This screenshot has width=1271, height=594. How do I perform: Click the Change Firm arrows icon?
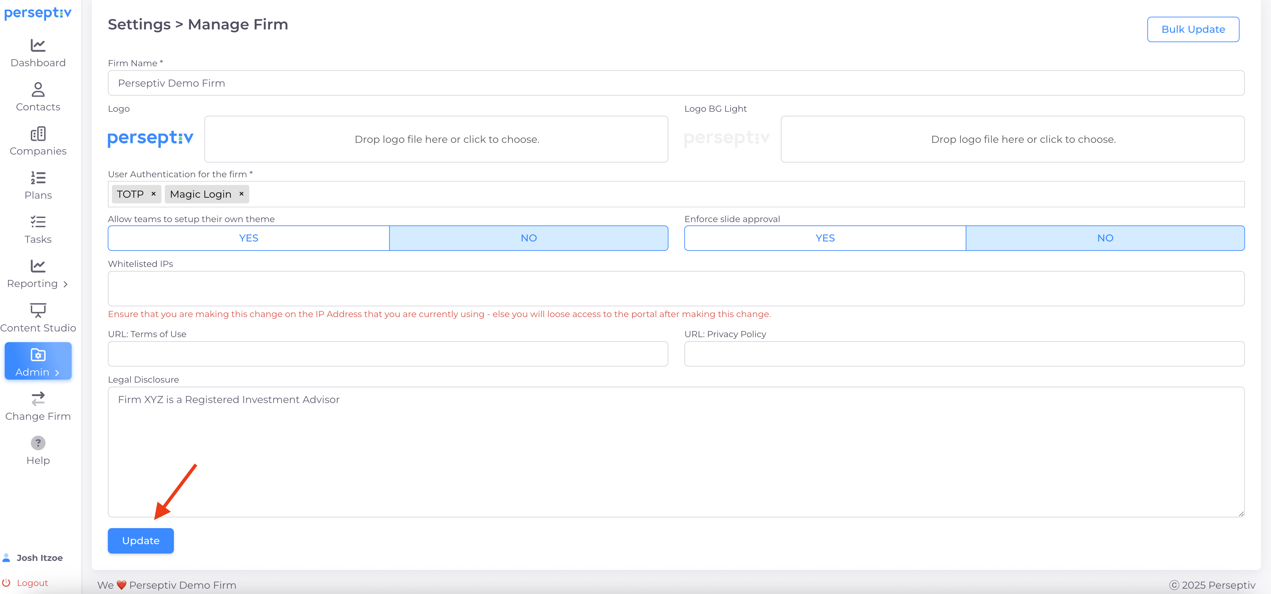[x=38, y=398]
